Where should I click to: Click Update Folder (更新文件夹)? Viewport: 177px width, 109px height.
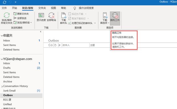pyautogui.click(x=21, y=14)
